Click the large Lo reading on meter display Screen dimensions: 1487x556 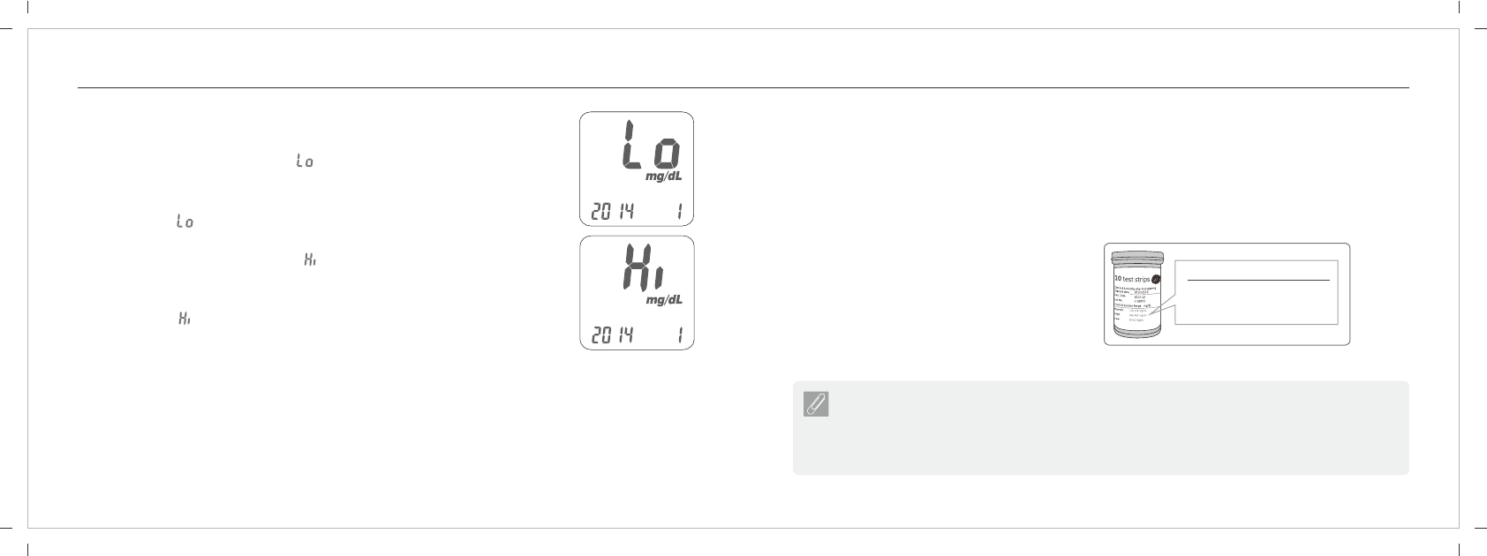point(652,147)
